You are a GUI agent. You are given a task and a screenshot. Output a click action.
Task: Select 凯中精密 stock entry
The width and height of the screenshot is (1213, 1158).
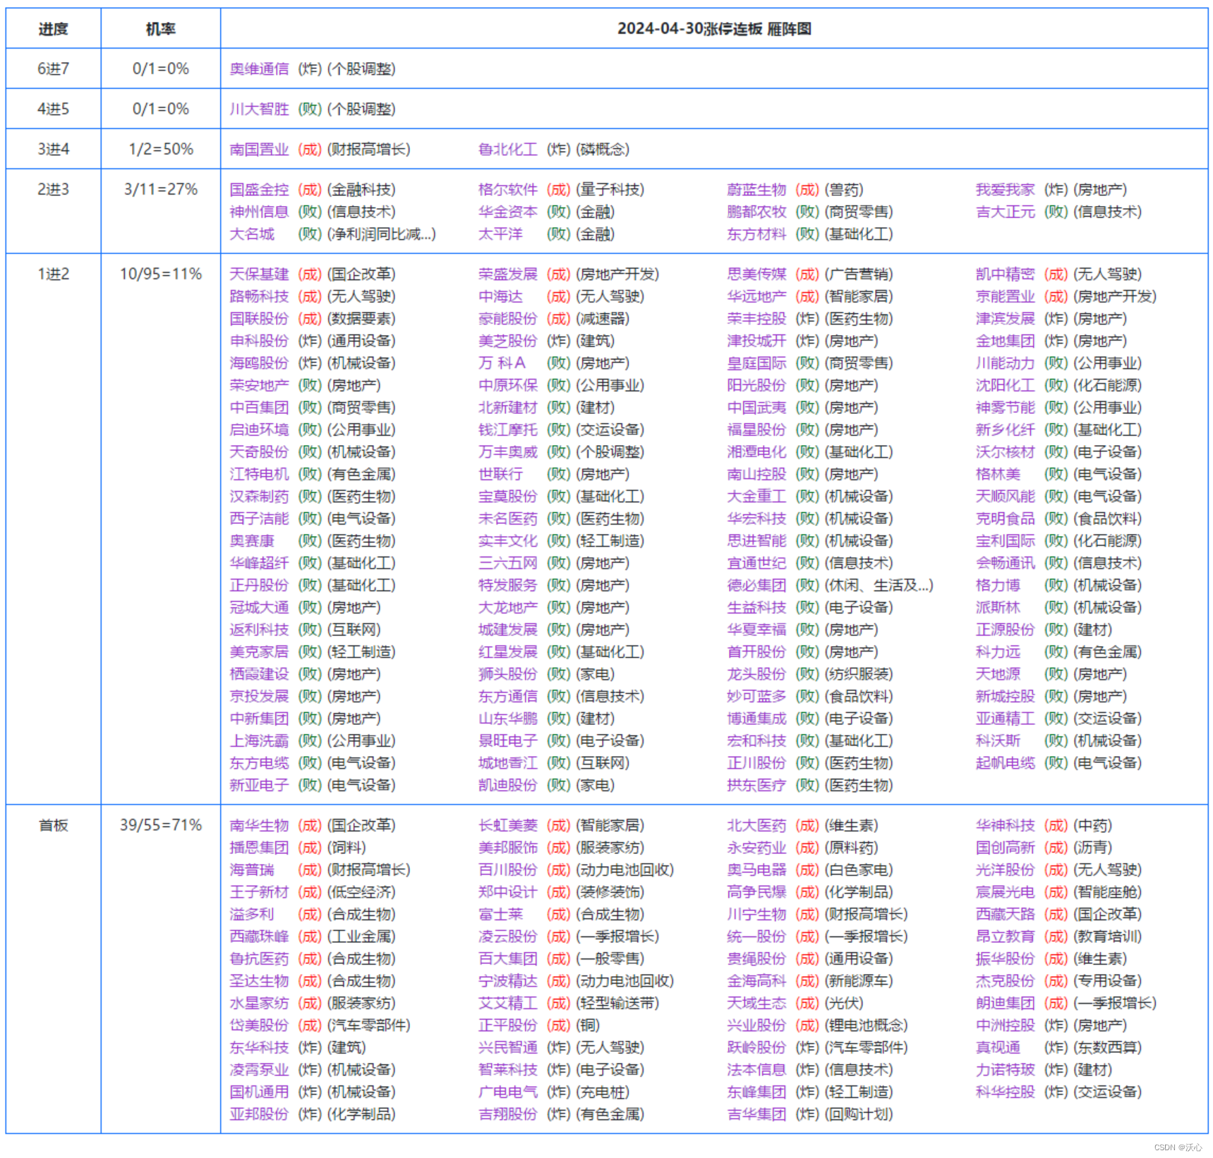click(1005, 274)
